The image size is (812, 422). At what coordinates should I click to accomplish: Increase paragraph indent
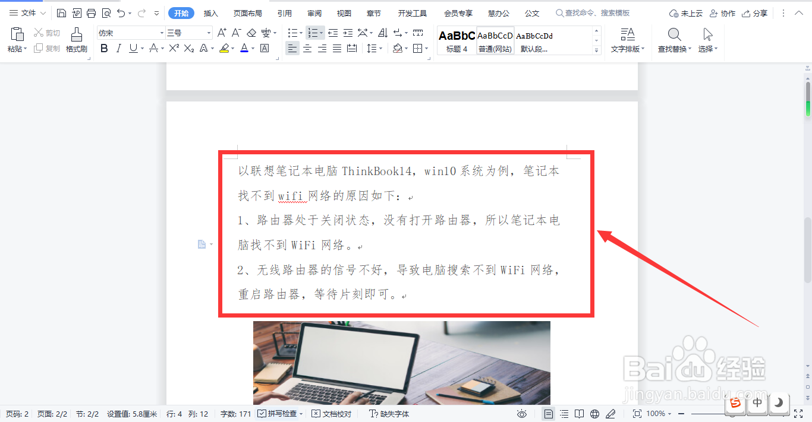click(x=348, y=33)
